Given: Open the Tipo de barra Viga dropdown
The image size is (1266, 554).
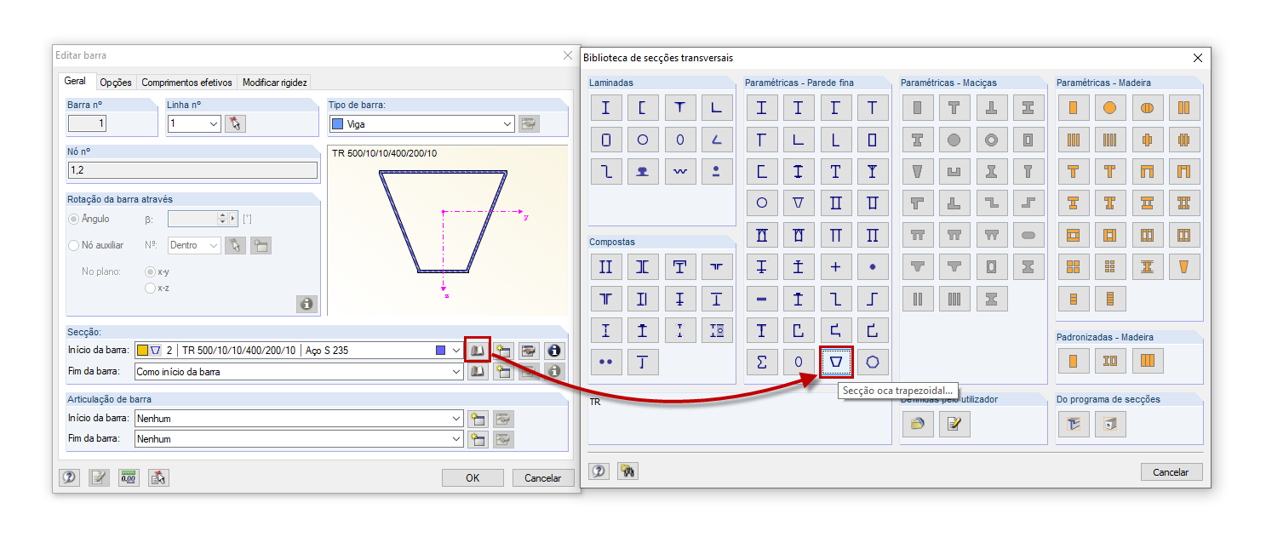Looking at the screenshot, I should (508, 123).
